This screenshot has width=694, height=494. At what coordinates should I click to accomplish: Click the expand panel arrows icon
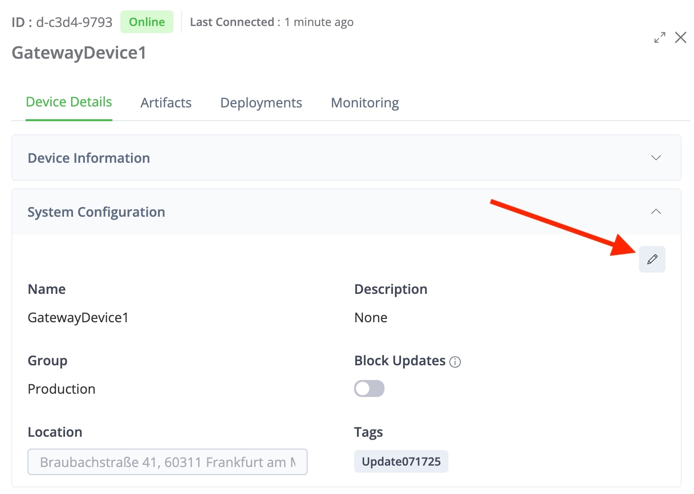point(659,38)
